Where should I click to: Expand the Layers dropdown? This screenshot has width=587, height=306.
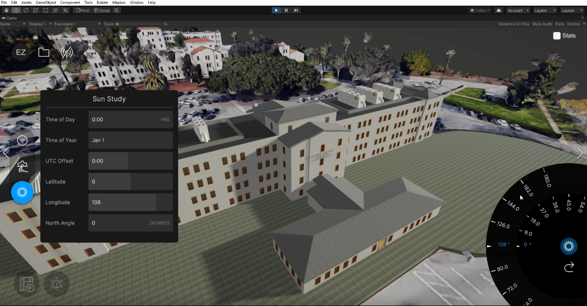(x=544, y=10)
